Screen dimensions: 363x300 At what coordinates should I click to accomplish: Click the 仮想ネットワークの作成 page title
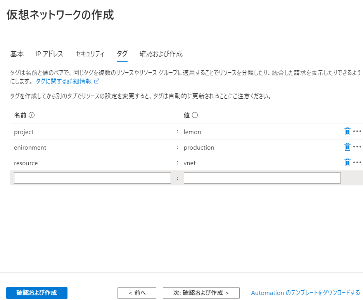click(60, 15)
